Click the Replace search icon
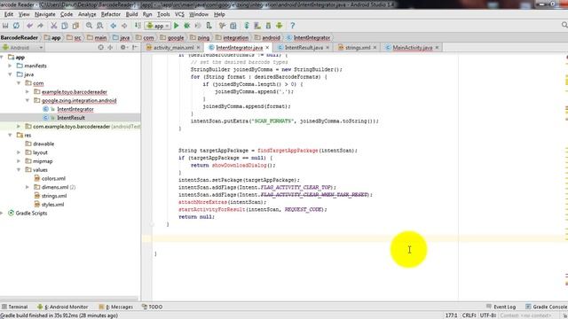The width and height of the screenshot is (568, 319). 100,26
